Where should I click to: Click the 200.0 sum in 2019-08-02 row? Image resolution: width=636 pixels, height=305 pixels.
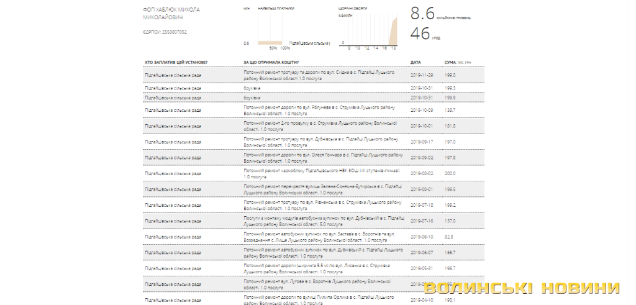pyautogui.click(x=450, y=173)
